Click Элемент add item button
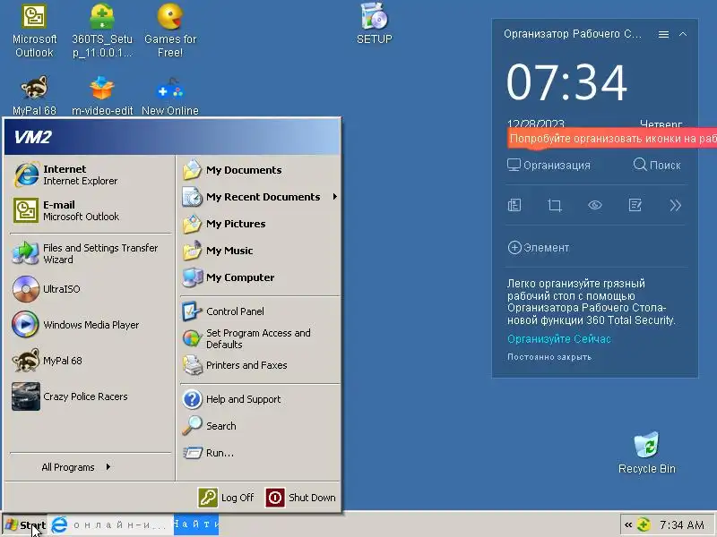 pos(539,248)
